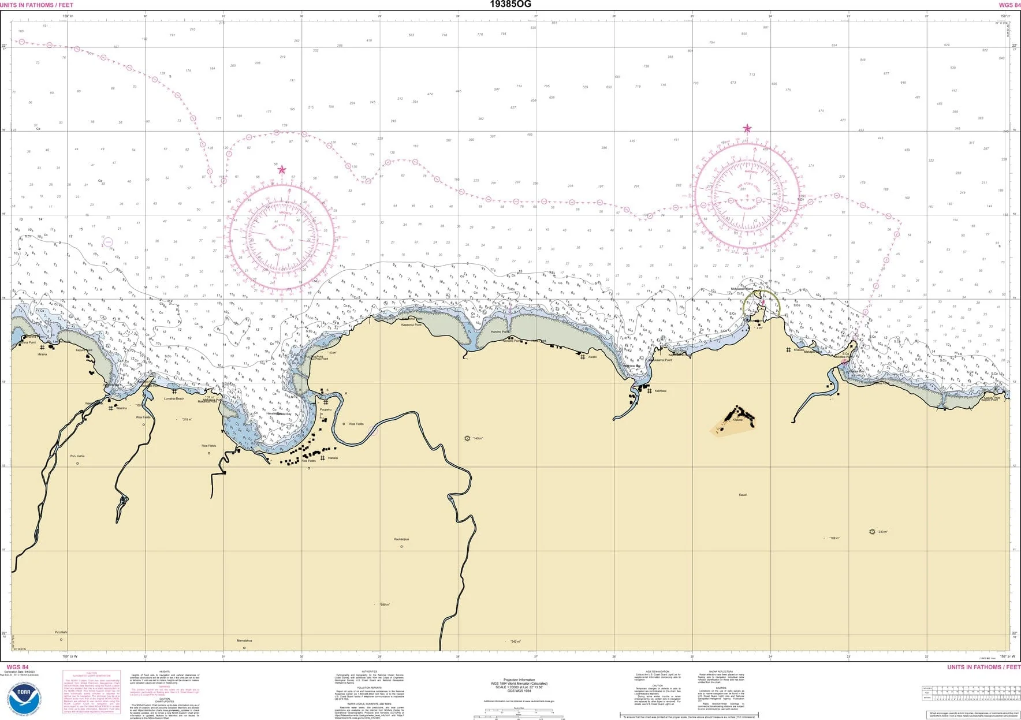Click the '233 m' peak sunburst symbol
This screenshot has width=1021, height=720.
[x=872, y=532]
